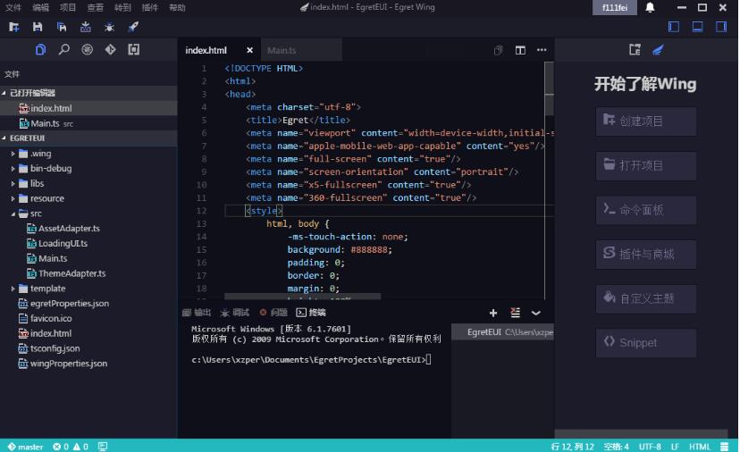The width and height of the screenshot is (740, 452).
Task: Switch to the Main.ts editor tab
Action: [x=282, y=50]
